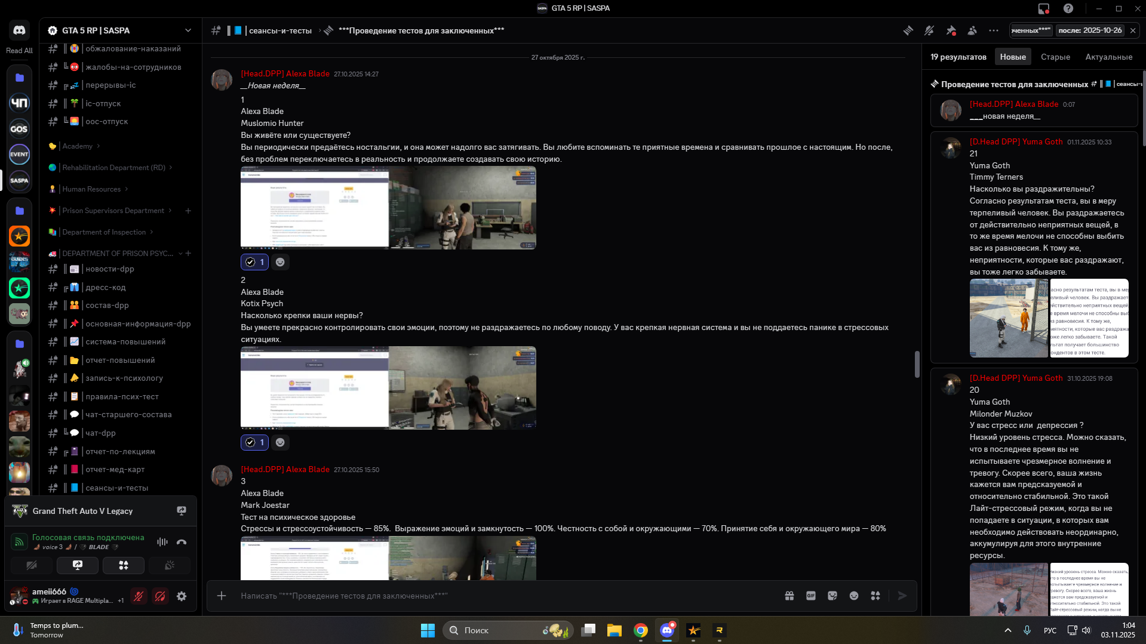Unmute the microphone
1146x644 pixels.
click(139, 596)
